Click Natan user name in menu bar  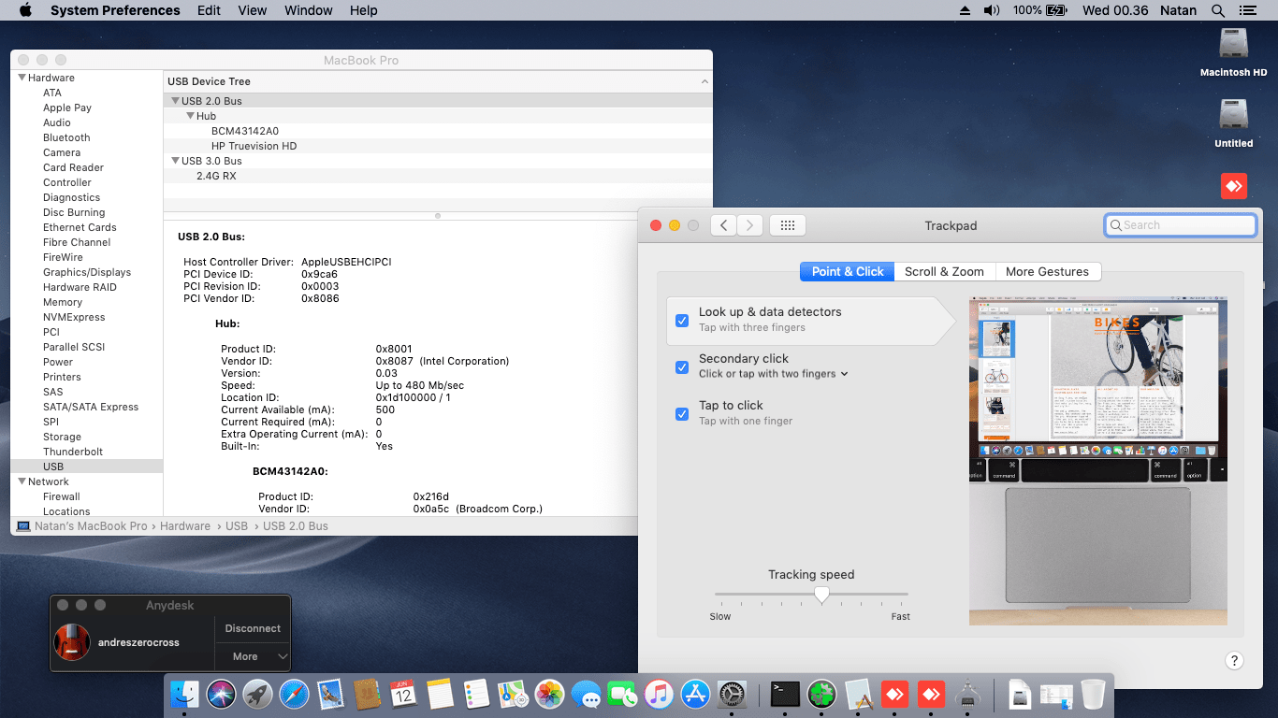click(x=1179, y=10)
